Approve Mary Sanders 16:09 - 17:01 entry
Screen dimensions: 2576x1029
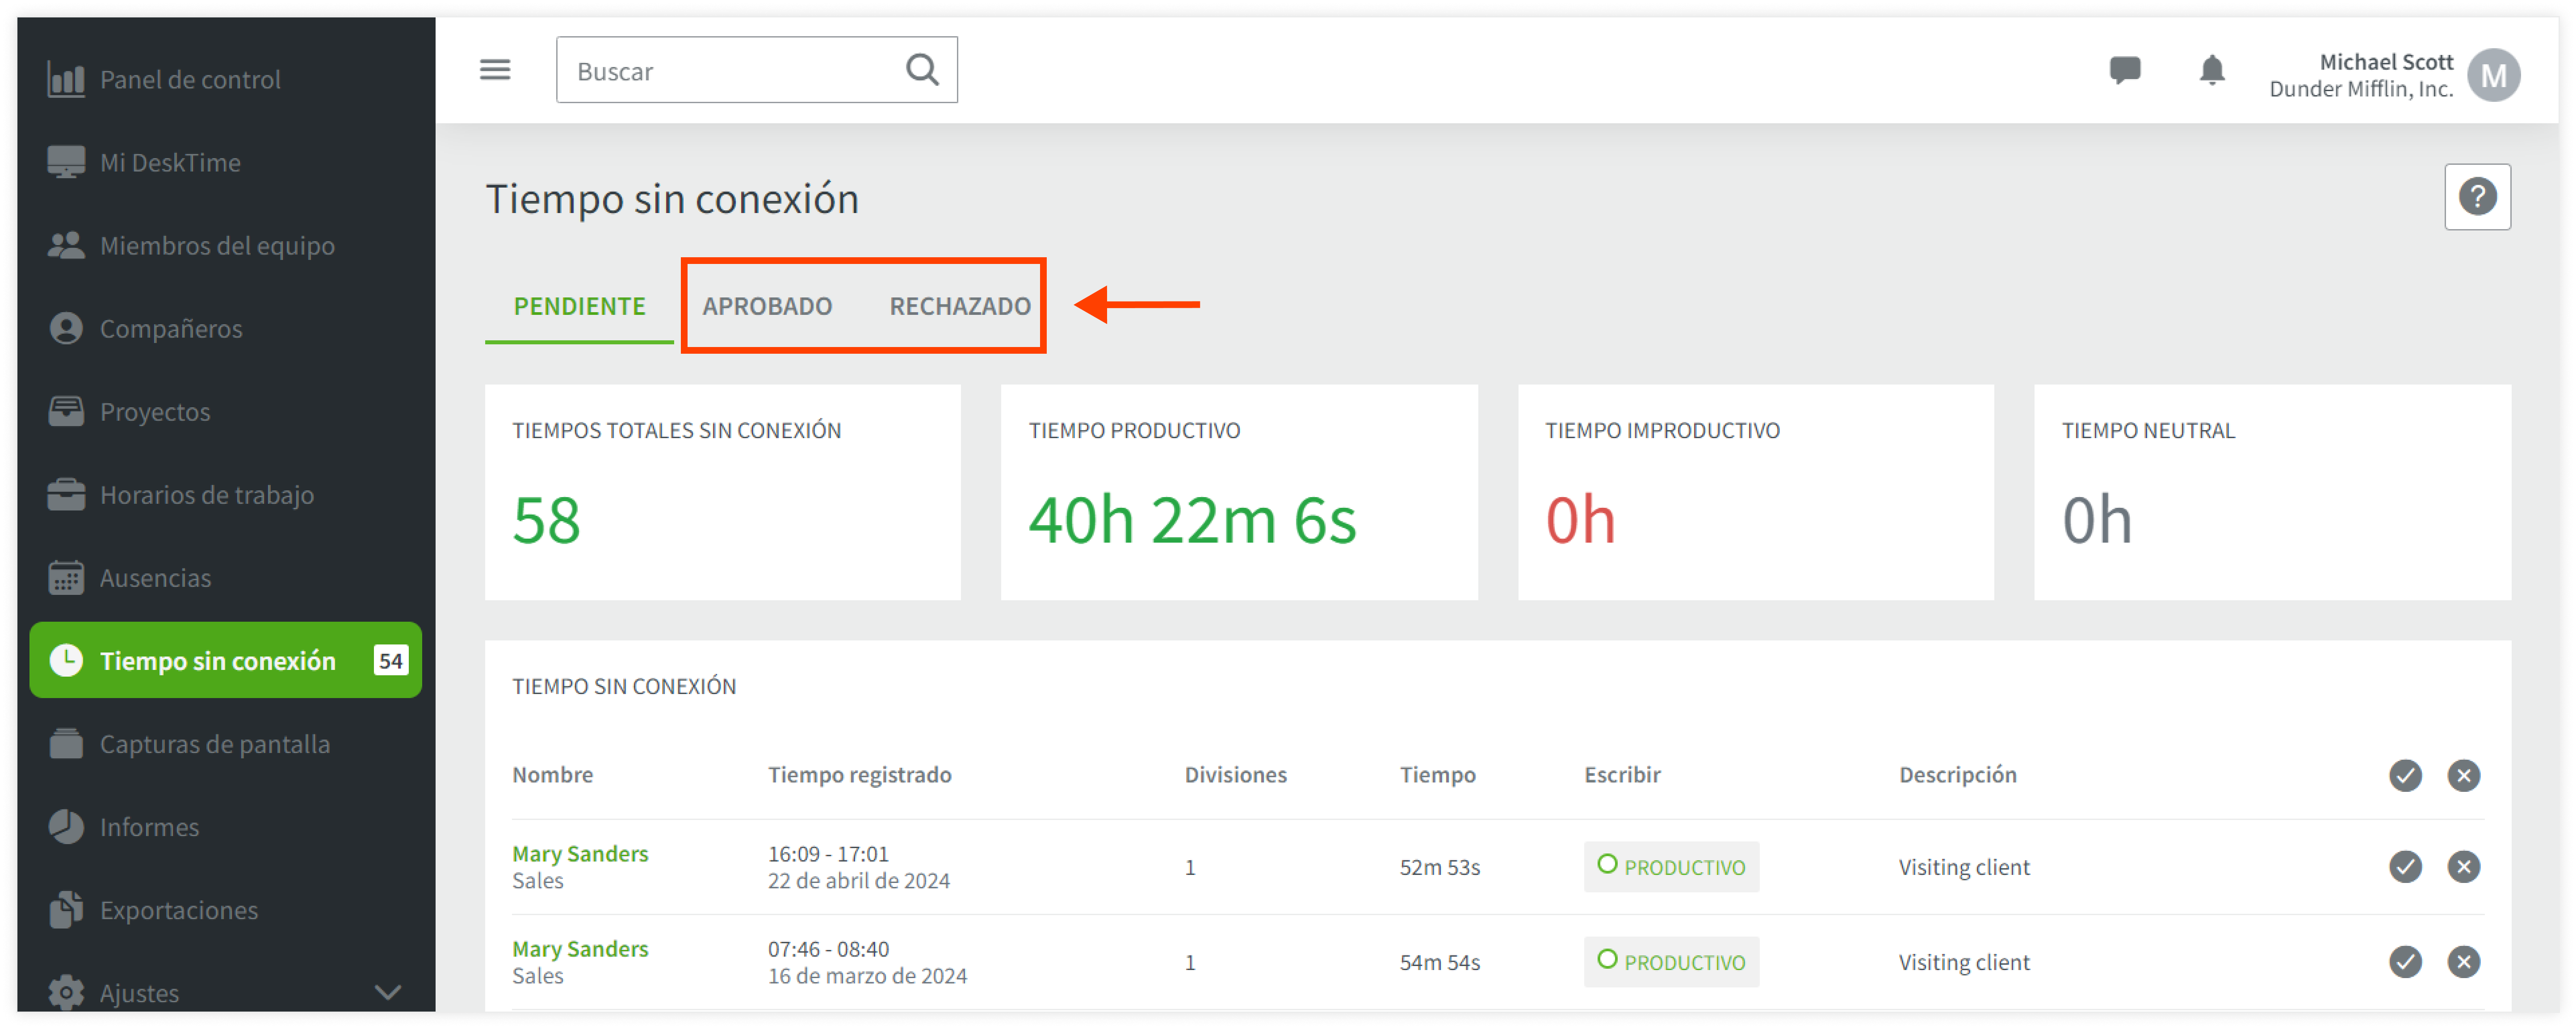click(x=2405, y=866)
